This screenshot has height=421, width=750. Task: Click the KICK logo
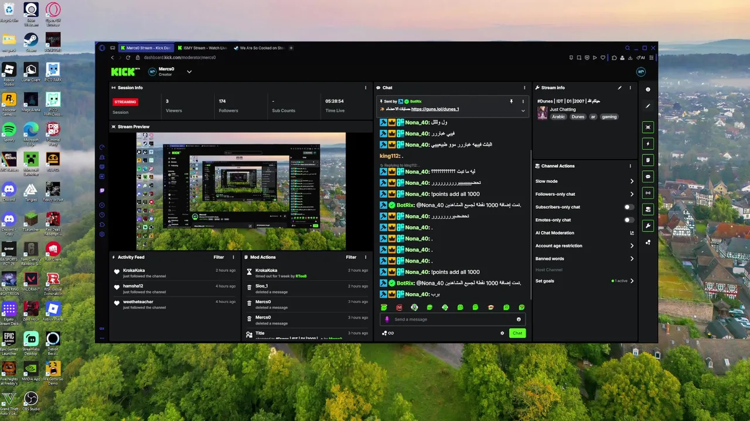coord(125,71)
